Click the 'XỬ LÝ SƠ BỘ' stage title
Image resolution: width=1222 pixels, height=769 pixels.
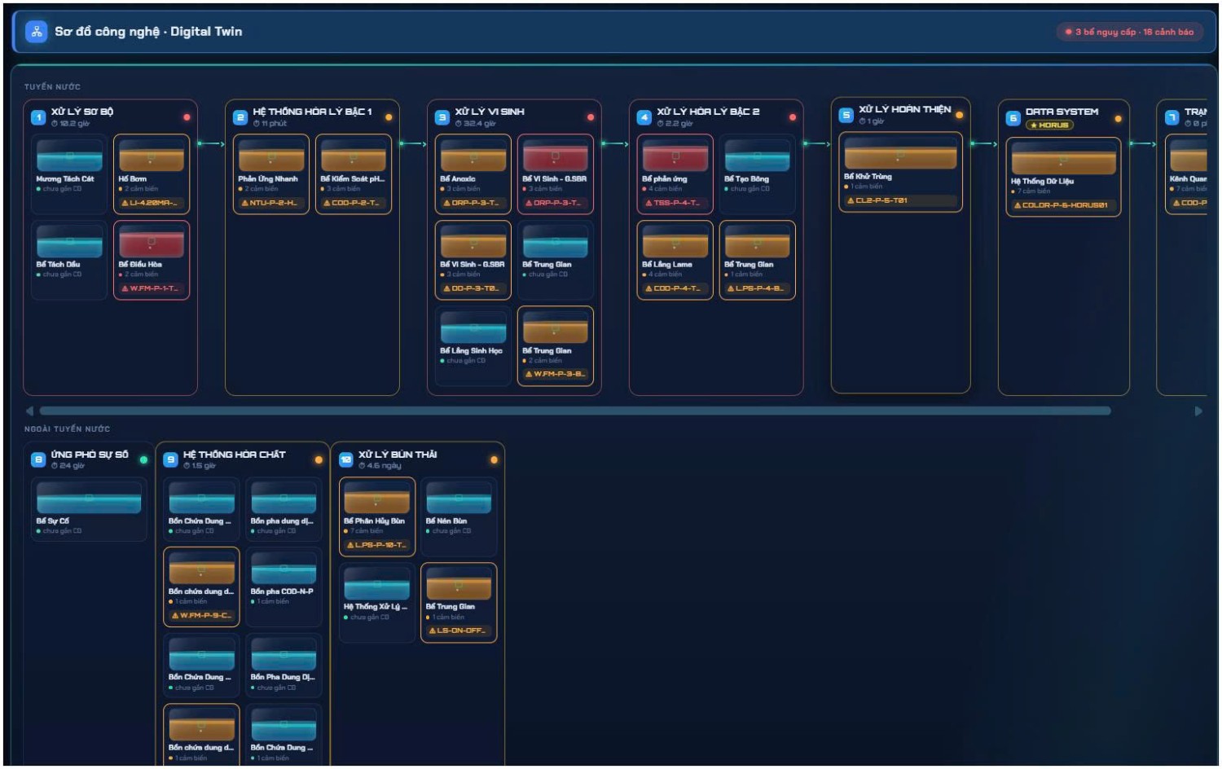[82, 112]
